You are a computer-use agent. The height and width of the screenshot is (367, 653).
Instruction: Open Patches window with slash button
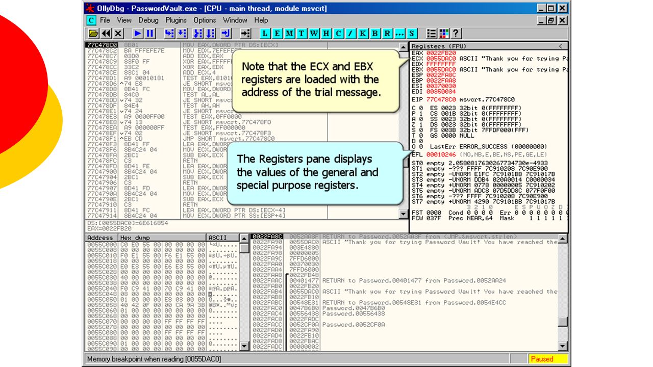[x=350, y=34]
